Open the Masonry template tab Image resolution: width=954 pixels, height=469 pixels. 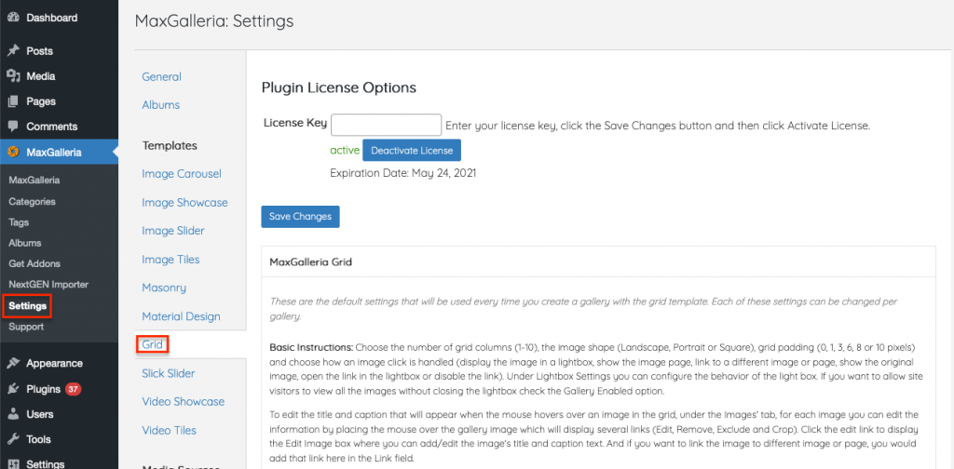[x=164, y=288]
